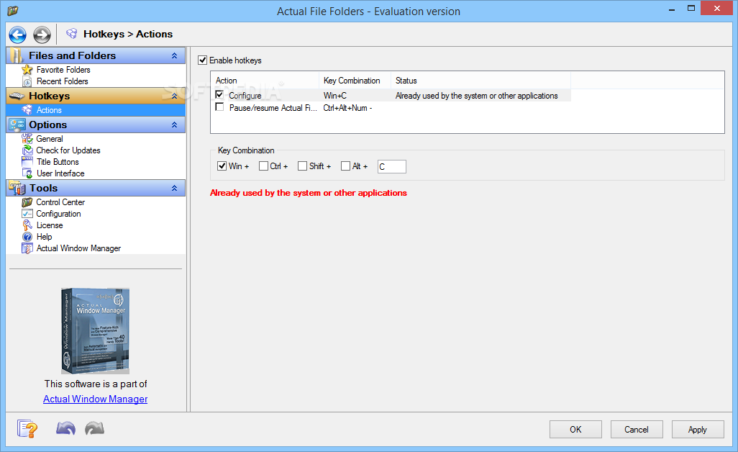738x452 pixels.
Task: Uncheck the Configure action checkbox
Action: [x=219, y=95]
